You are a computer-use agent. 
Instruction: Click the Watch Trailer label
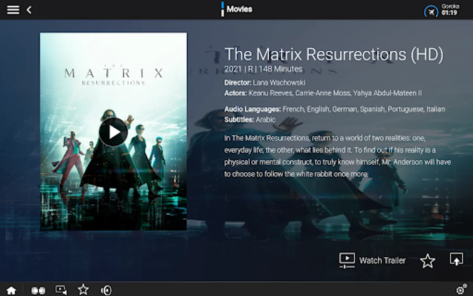(x=382, y=260)
